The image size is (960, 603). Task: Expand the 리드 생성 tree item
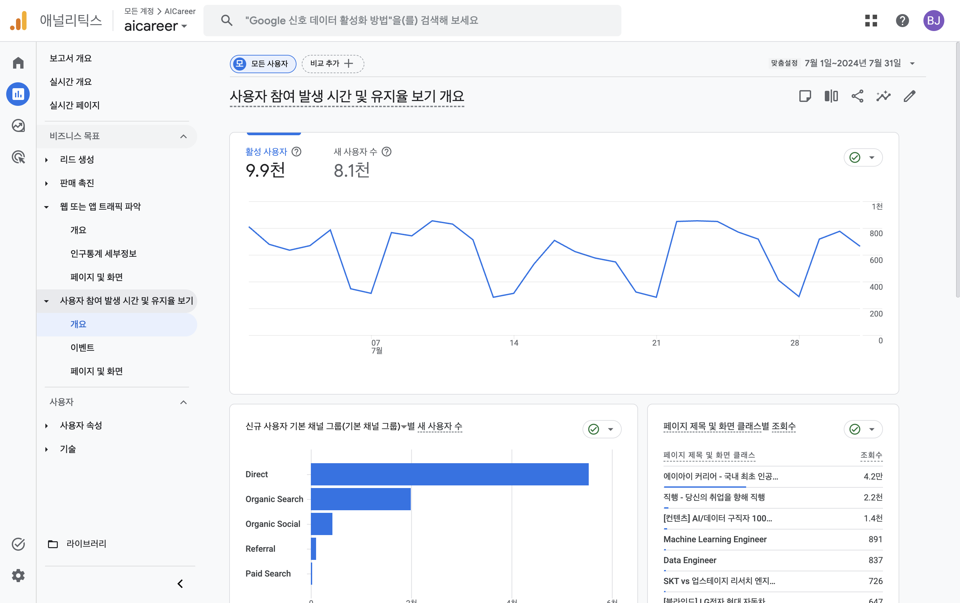(x=47, y=160)
